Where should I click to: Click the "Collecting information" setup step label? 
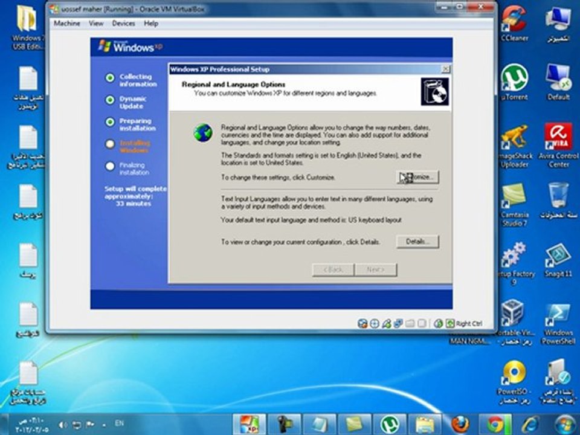(138, 80)
